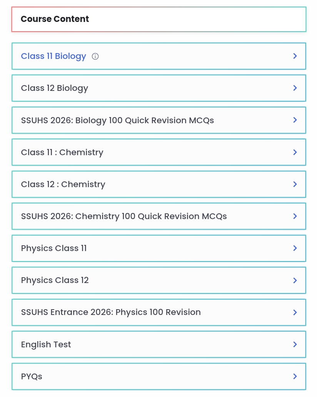Expand the PYQs section arrow
Image resolution: width=317 pixels, height=397 pixels.
pos(295,376)
